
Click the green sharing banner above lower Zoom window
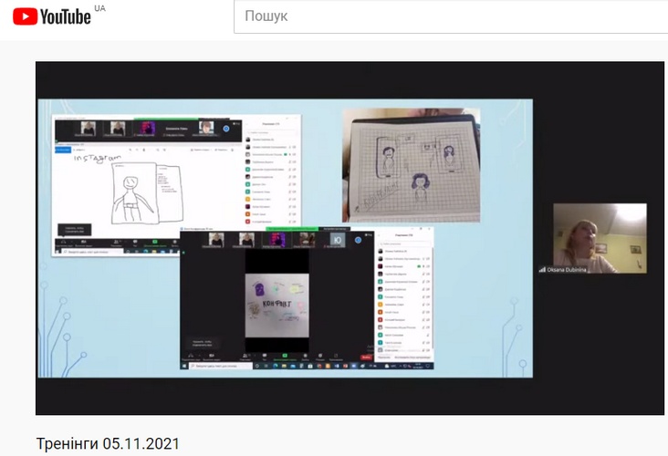click(292, 228)
